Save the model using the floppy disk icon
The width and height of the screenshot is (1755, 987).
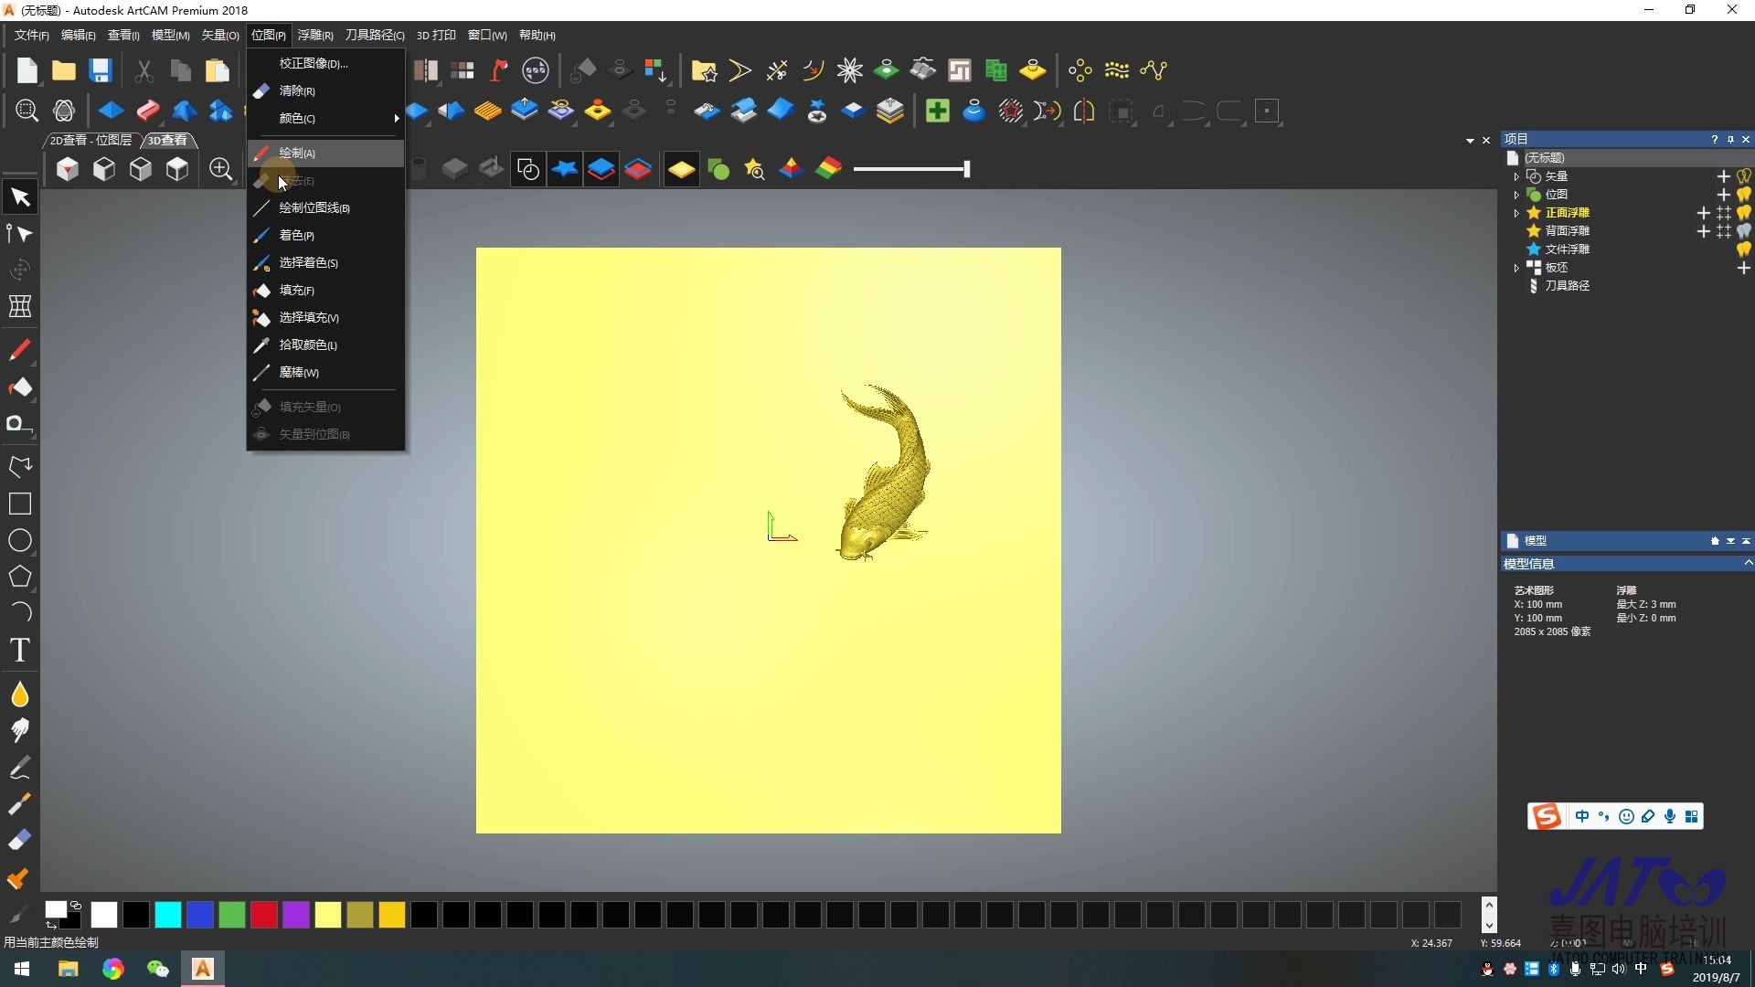point(101,70)
